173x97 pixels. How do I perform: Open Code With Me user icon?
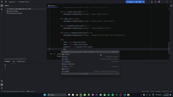(x=152, y=2)
